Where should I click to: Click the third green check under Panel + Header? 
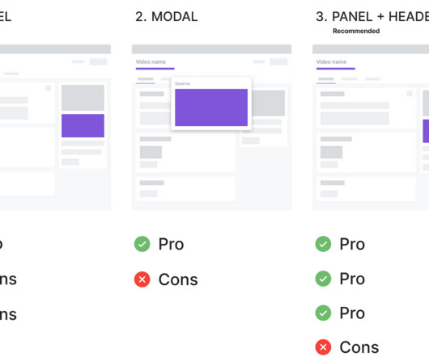323,313
